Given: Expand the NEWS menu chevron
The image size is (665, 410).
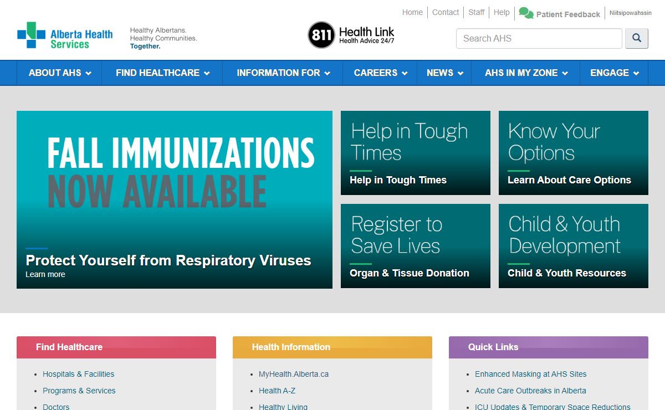Looking at the screenshot, I should coord(461,73).
